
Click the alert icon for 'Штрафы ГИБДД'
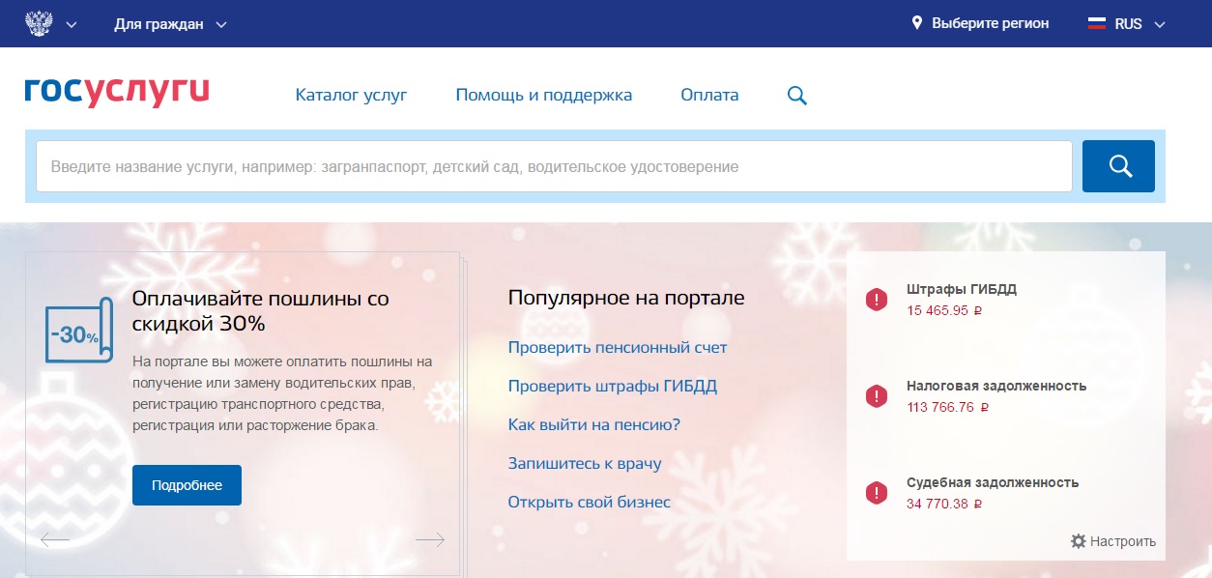click(x=877, y=300)
